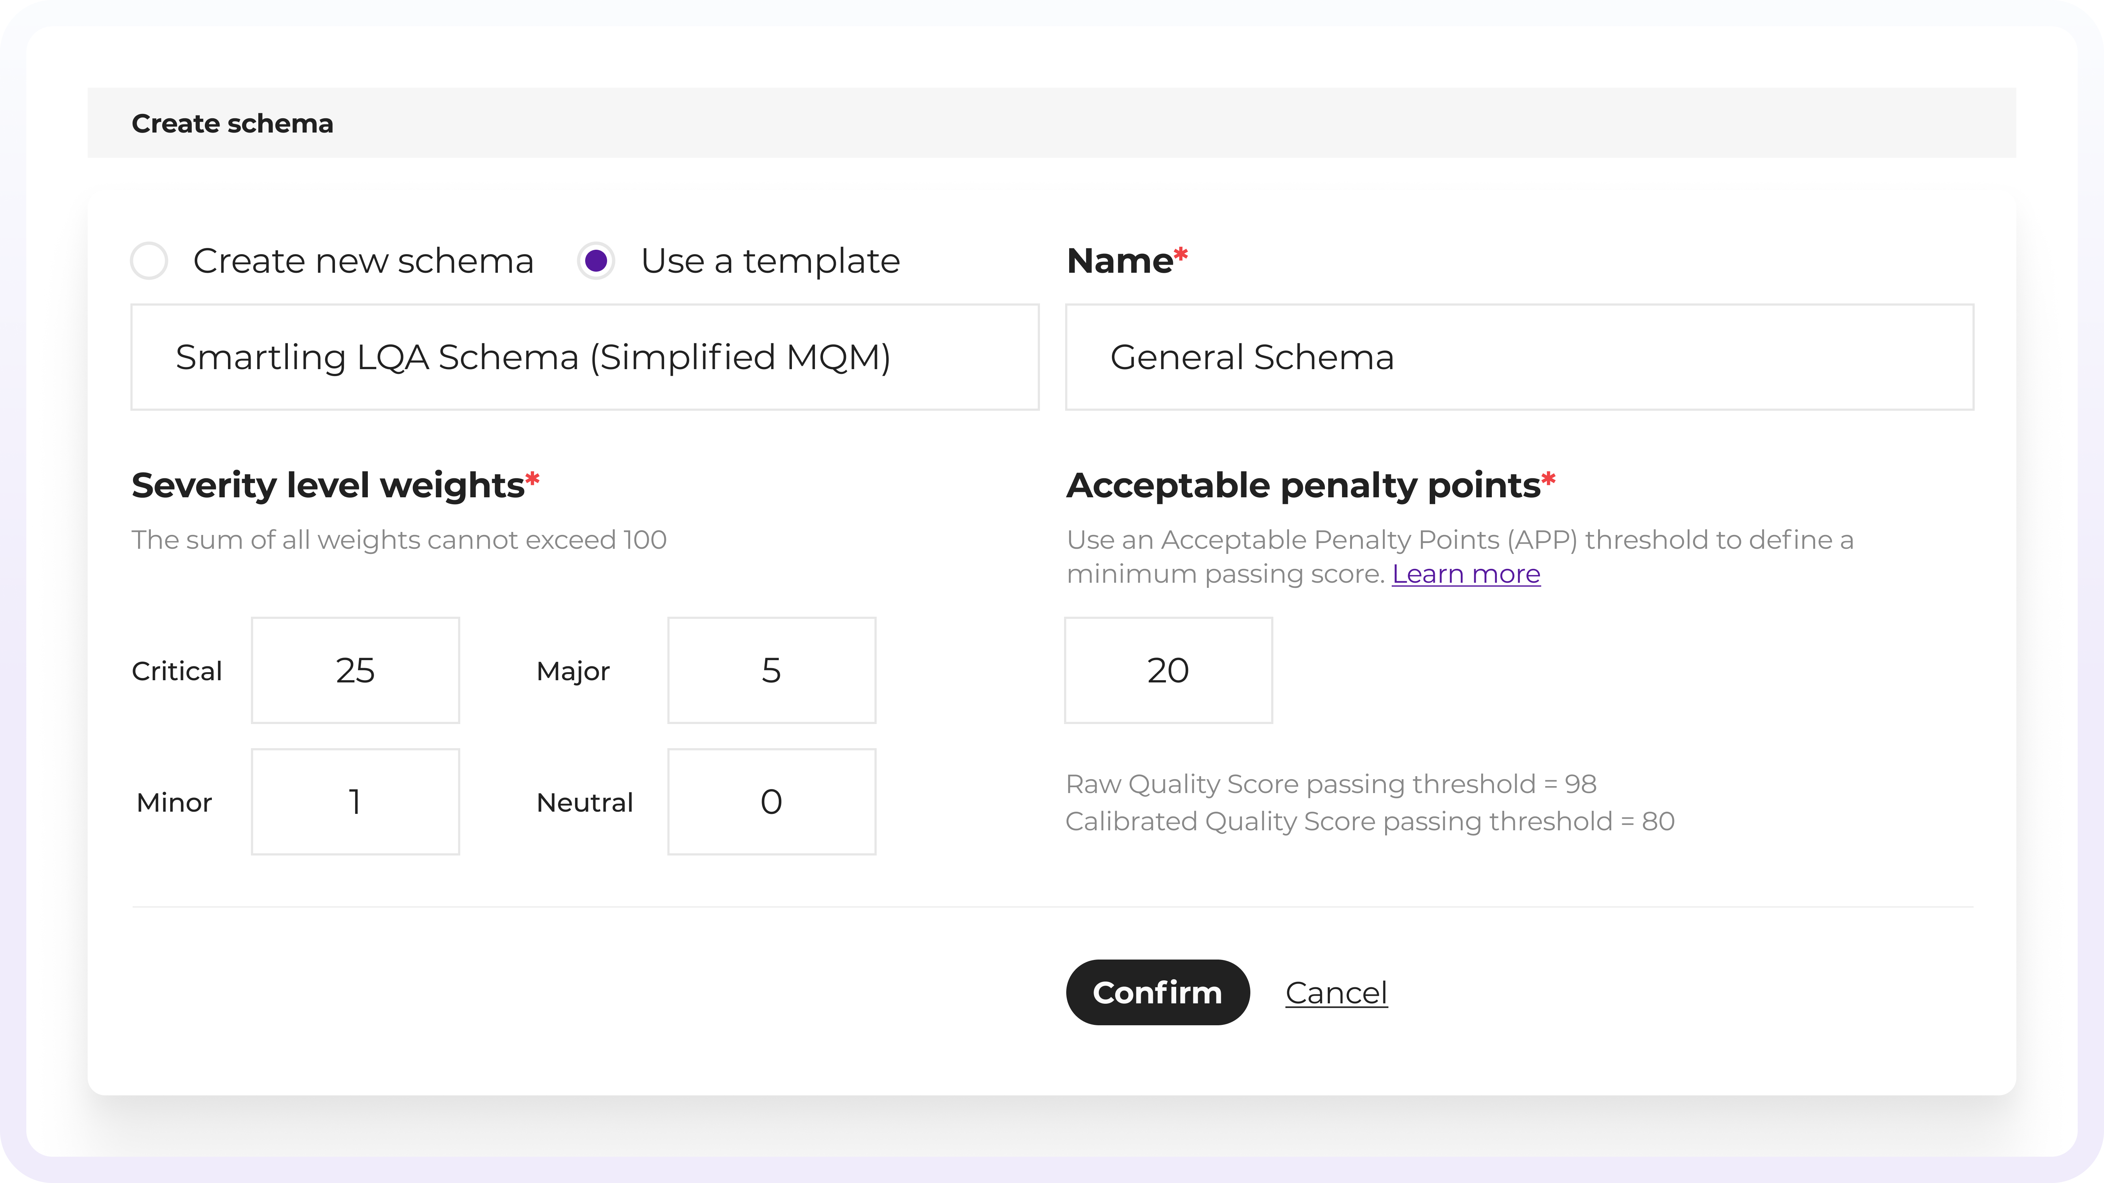
Task: Click the Major weight field showing 5
Action: click(x=771, y=670)
